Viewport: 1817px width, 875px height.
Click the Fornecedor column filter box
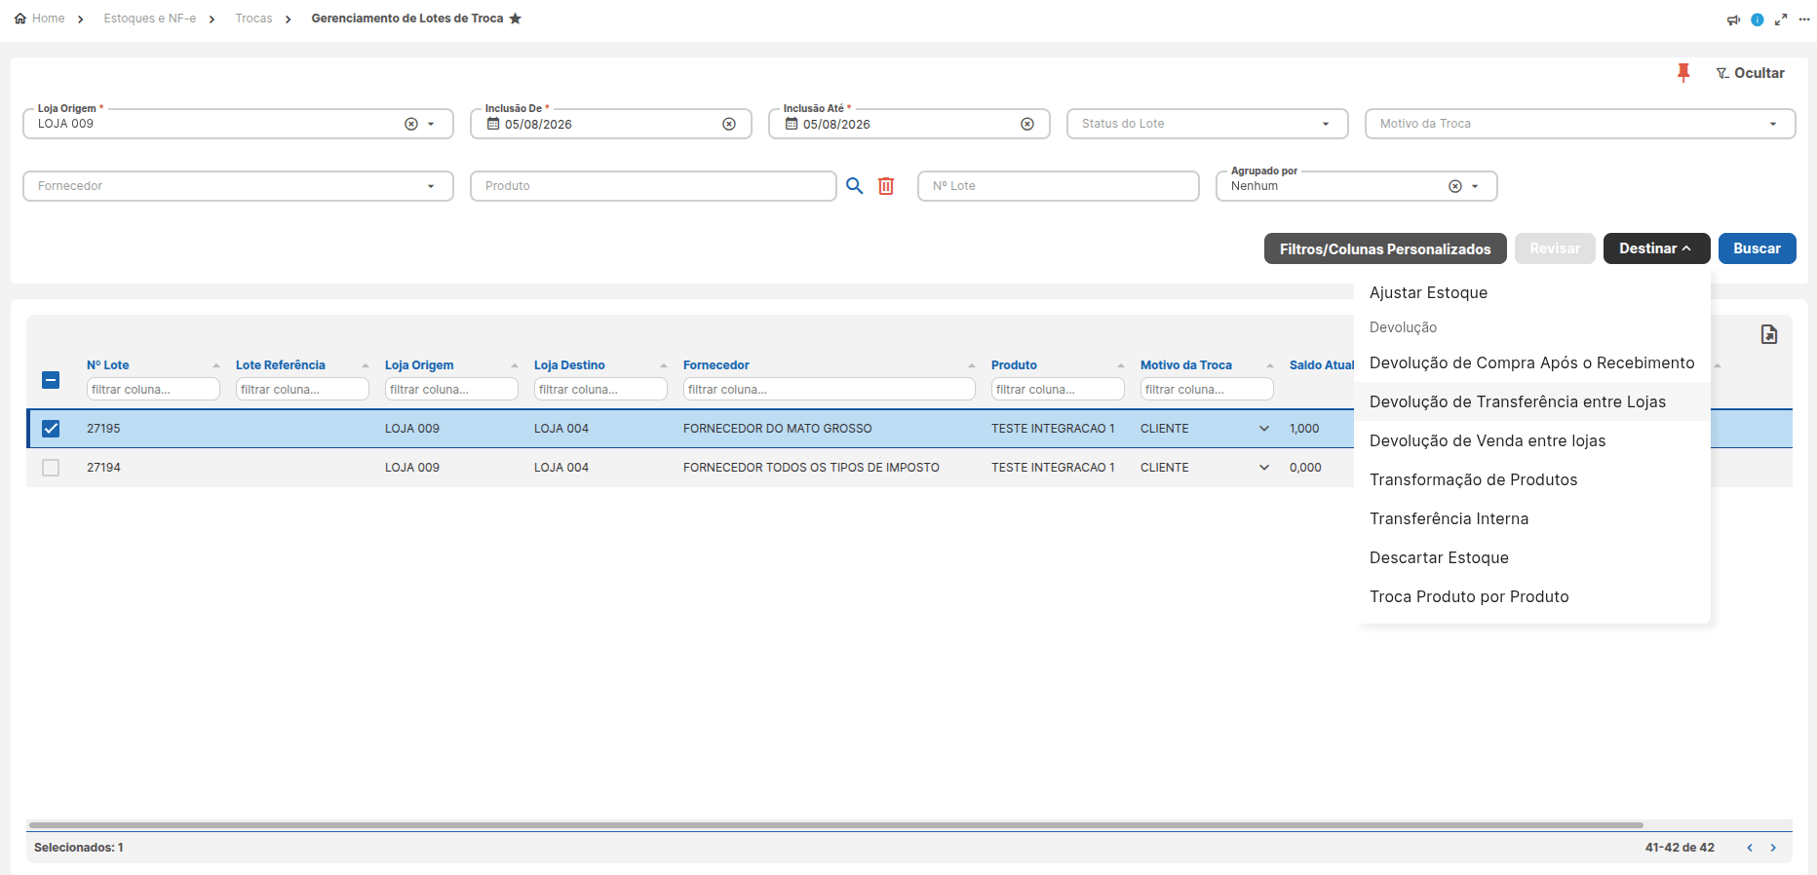coord(829,389)
